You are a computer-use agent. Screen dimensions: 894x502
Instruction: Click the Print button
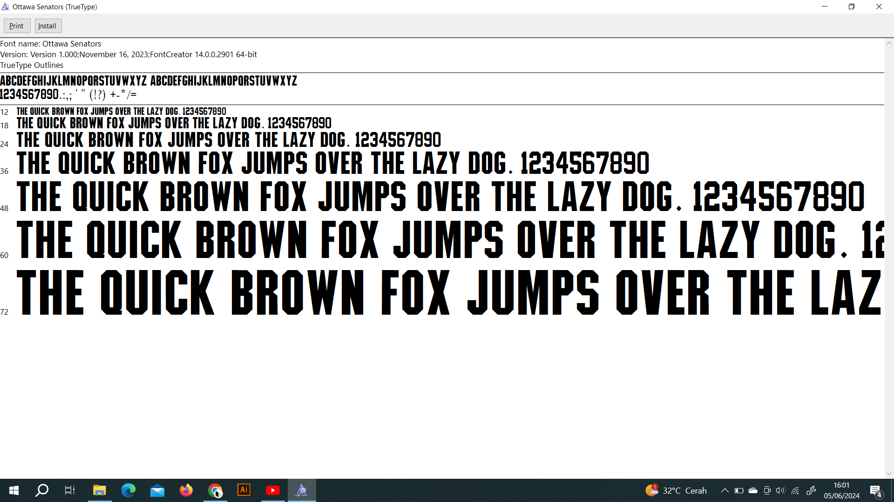click(17, 26)
